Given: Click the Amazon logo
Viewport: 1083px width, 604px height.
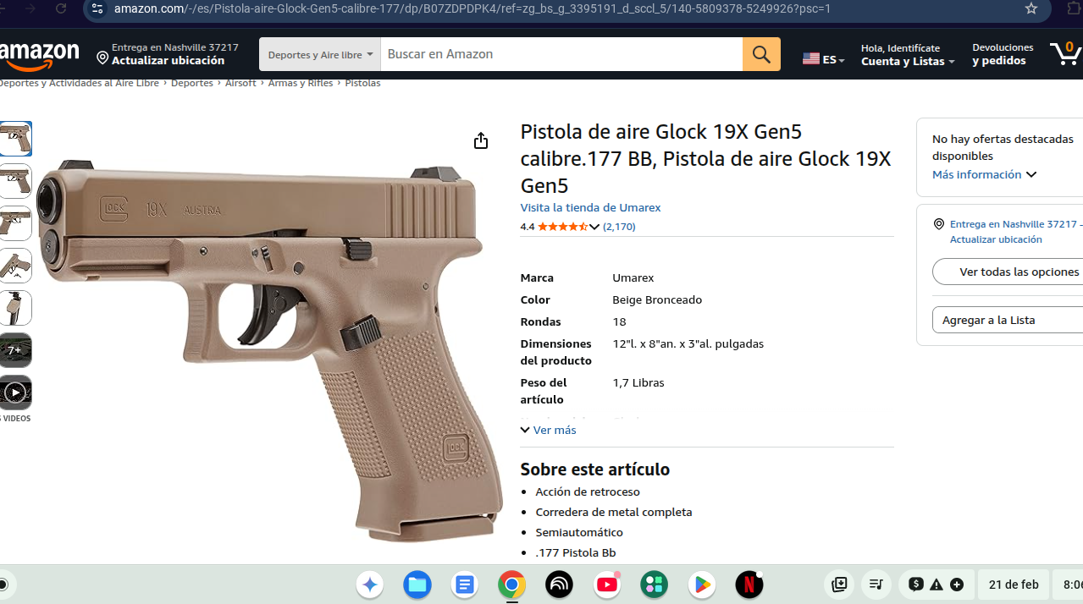Looking at the screenshot, I should (39, 56).
